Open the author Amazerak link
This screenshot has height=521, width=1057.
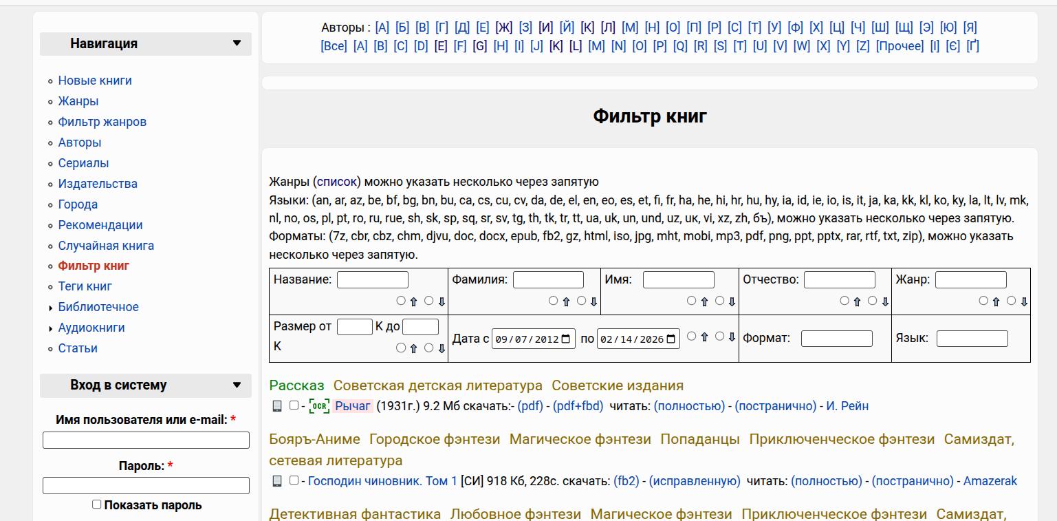coord(990,481)
